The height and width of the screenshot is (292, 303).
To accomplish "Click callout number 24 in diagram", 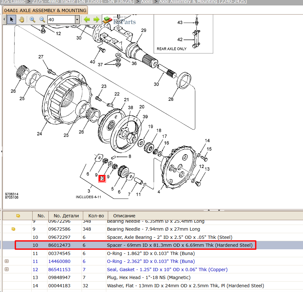I will 40,134.
